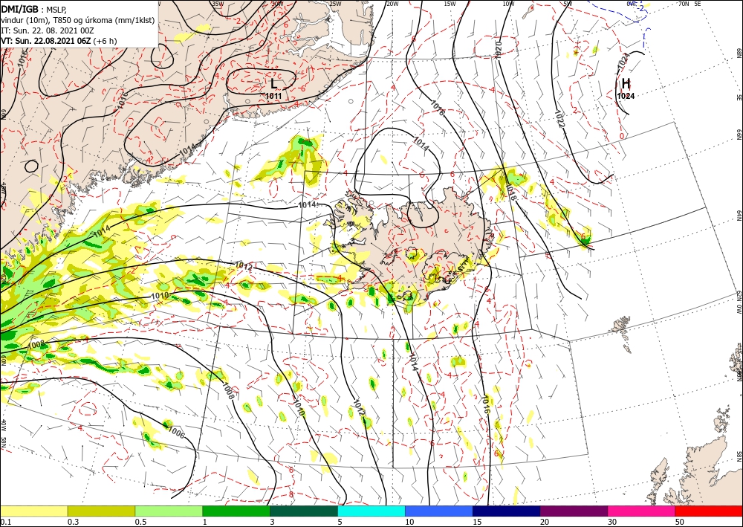Click the '20W' longitude label
Screen dimensions: 743x527
[x=392, y=4]
